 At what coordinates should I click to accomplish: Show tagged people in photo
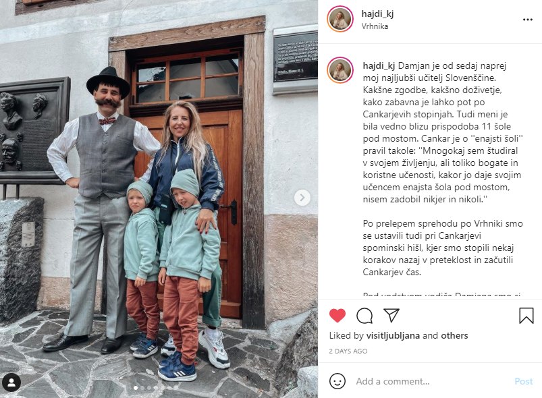pos(11,382)
